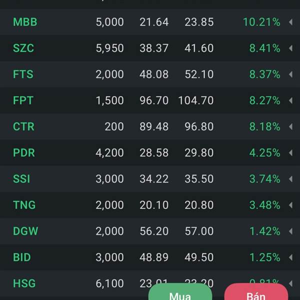300x300 pixels.
Task: Open the FPT stock symbol
Action: coord(23,100)
